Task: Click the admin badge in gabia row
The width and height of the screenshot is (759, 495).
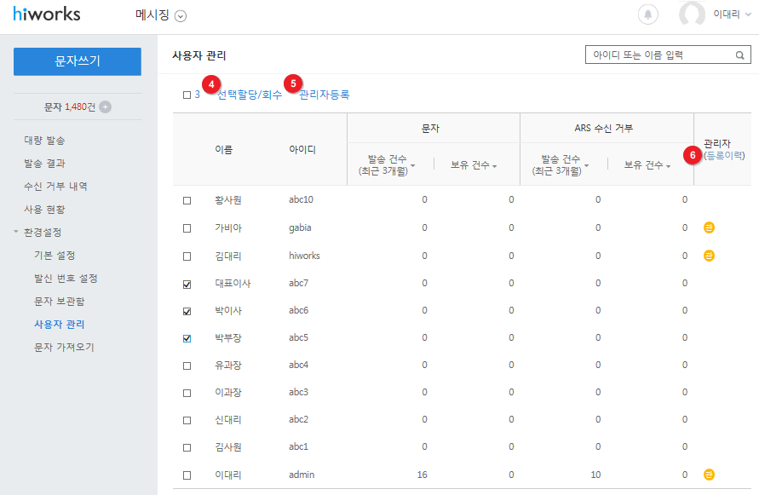Action: coord(709,227)
